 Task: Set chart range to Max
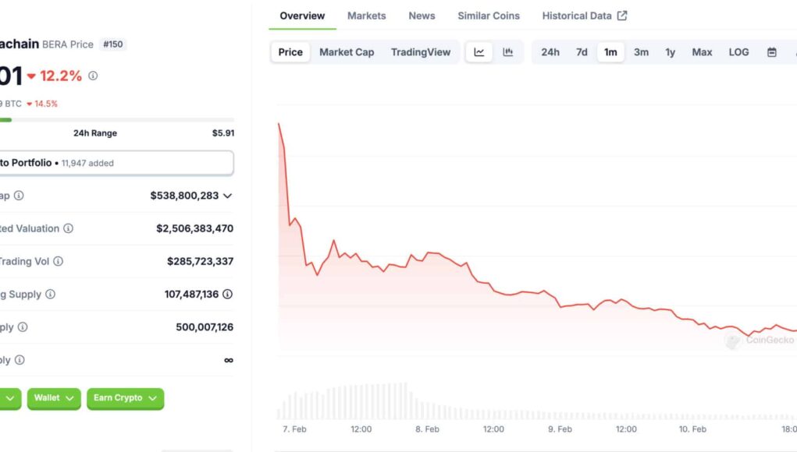tap(702, 52)
